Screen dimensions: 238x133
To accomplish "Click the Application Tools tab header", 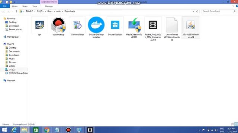I will tap(49, 2).
